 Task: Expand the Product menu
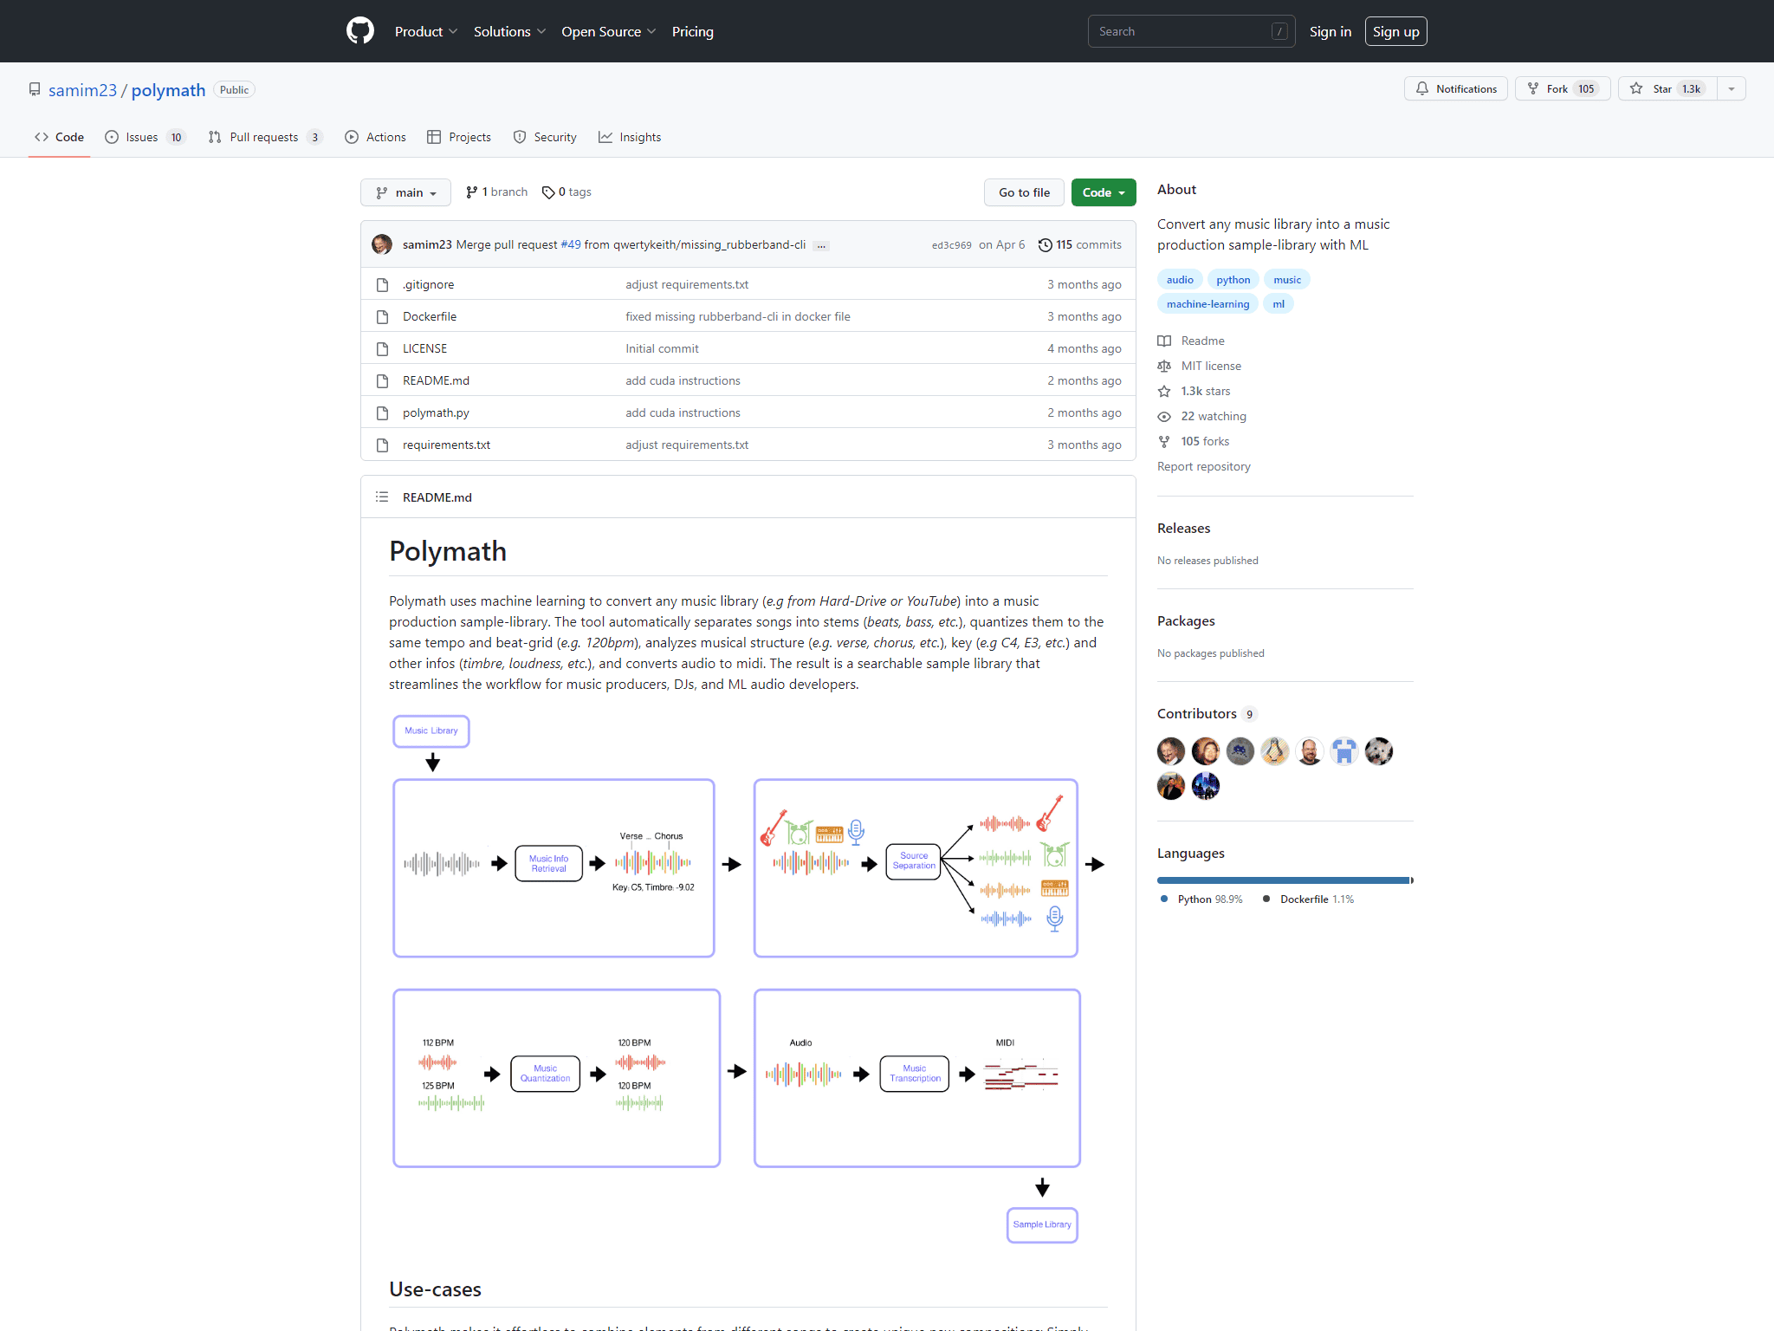pyautogui.click(x=425, y=31)
